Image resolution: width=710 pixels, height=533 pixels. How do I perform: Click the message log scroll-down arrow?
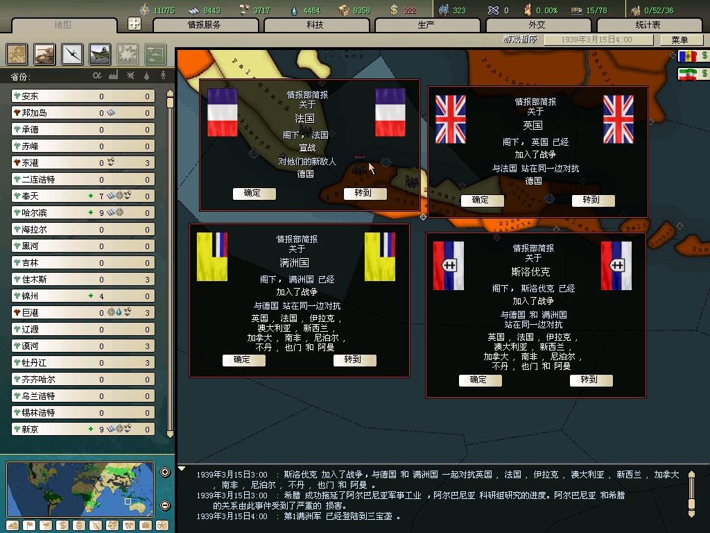[691, 514]
